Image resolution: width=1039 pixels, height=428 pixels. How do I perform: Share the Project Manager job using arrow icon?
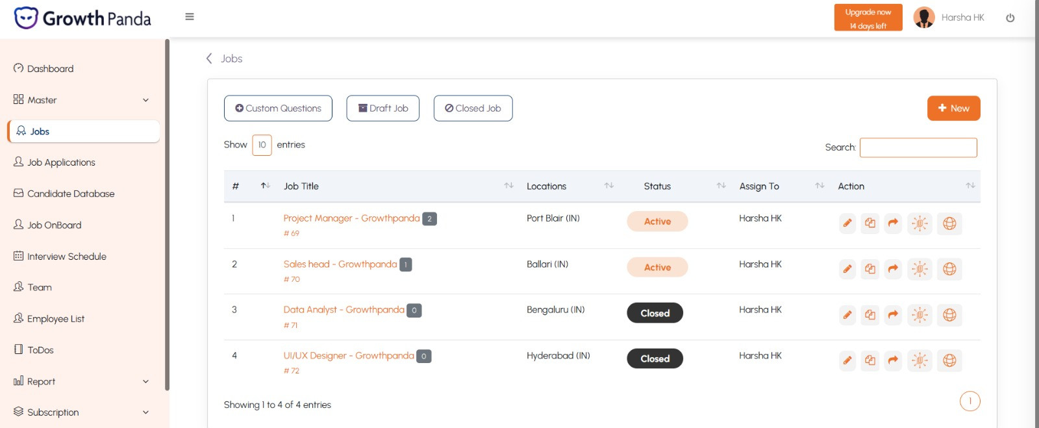coord(894,223)
